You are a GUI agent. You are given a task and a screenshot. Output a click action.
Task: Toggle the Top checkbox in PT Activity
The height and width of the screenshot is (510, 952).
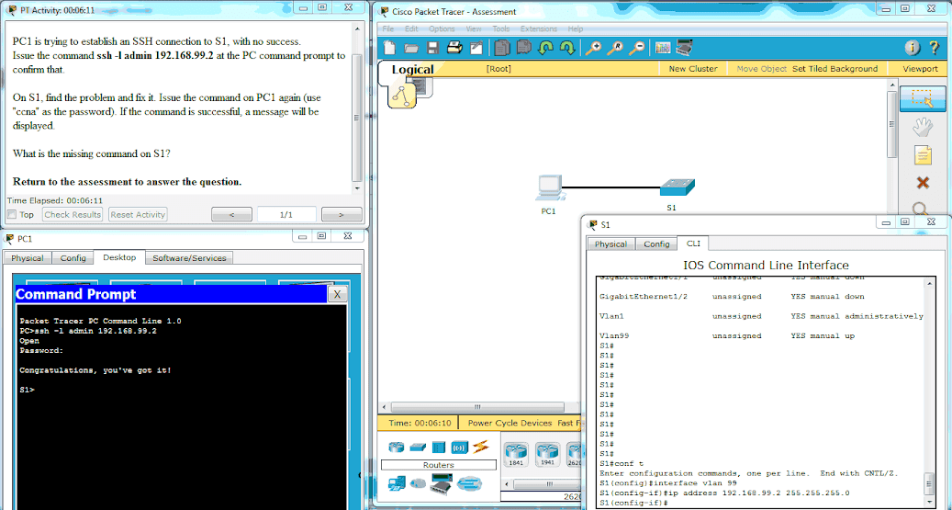[x=12, y=215]
